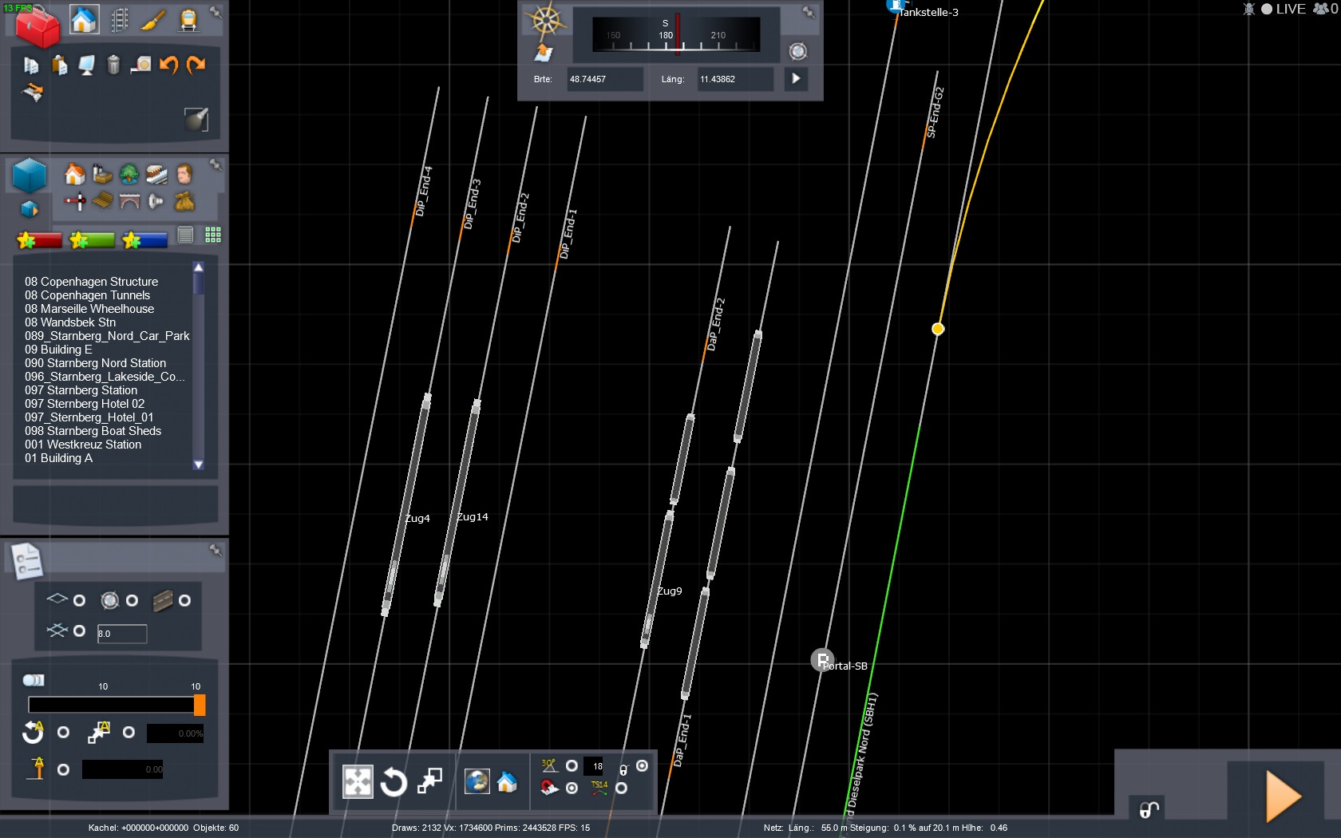Expand the small cube with arrow flyout
The width and height of the screenshot is (1341, 838).
point(30,209)
